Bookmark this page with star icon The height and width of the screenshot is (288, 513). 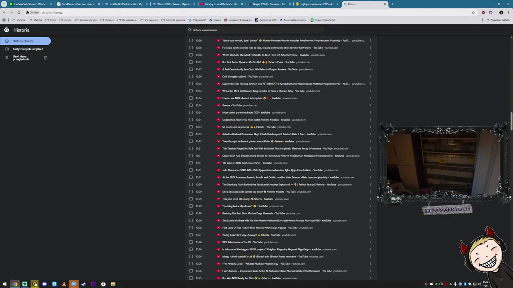(473, 12)
